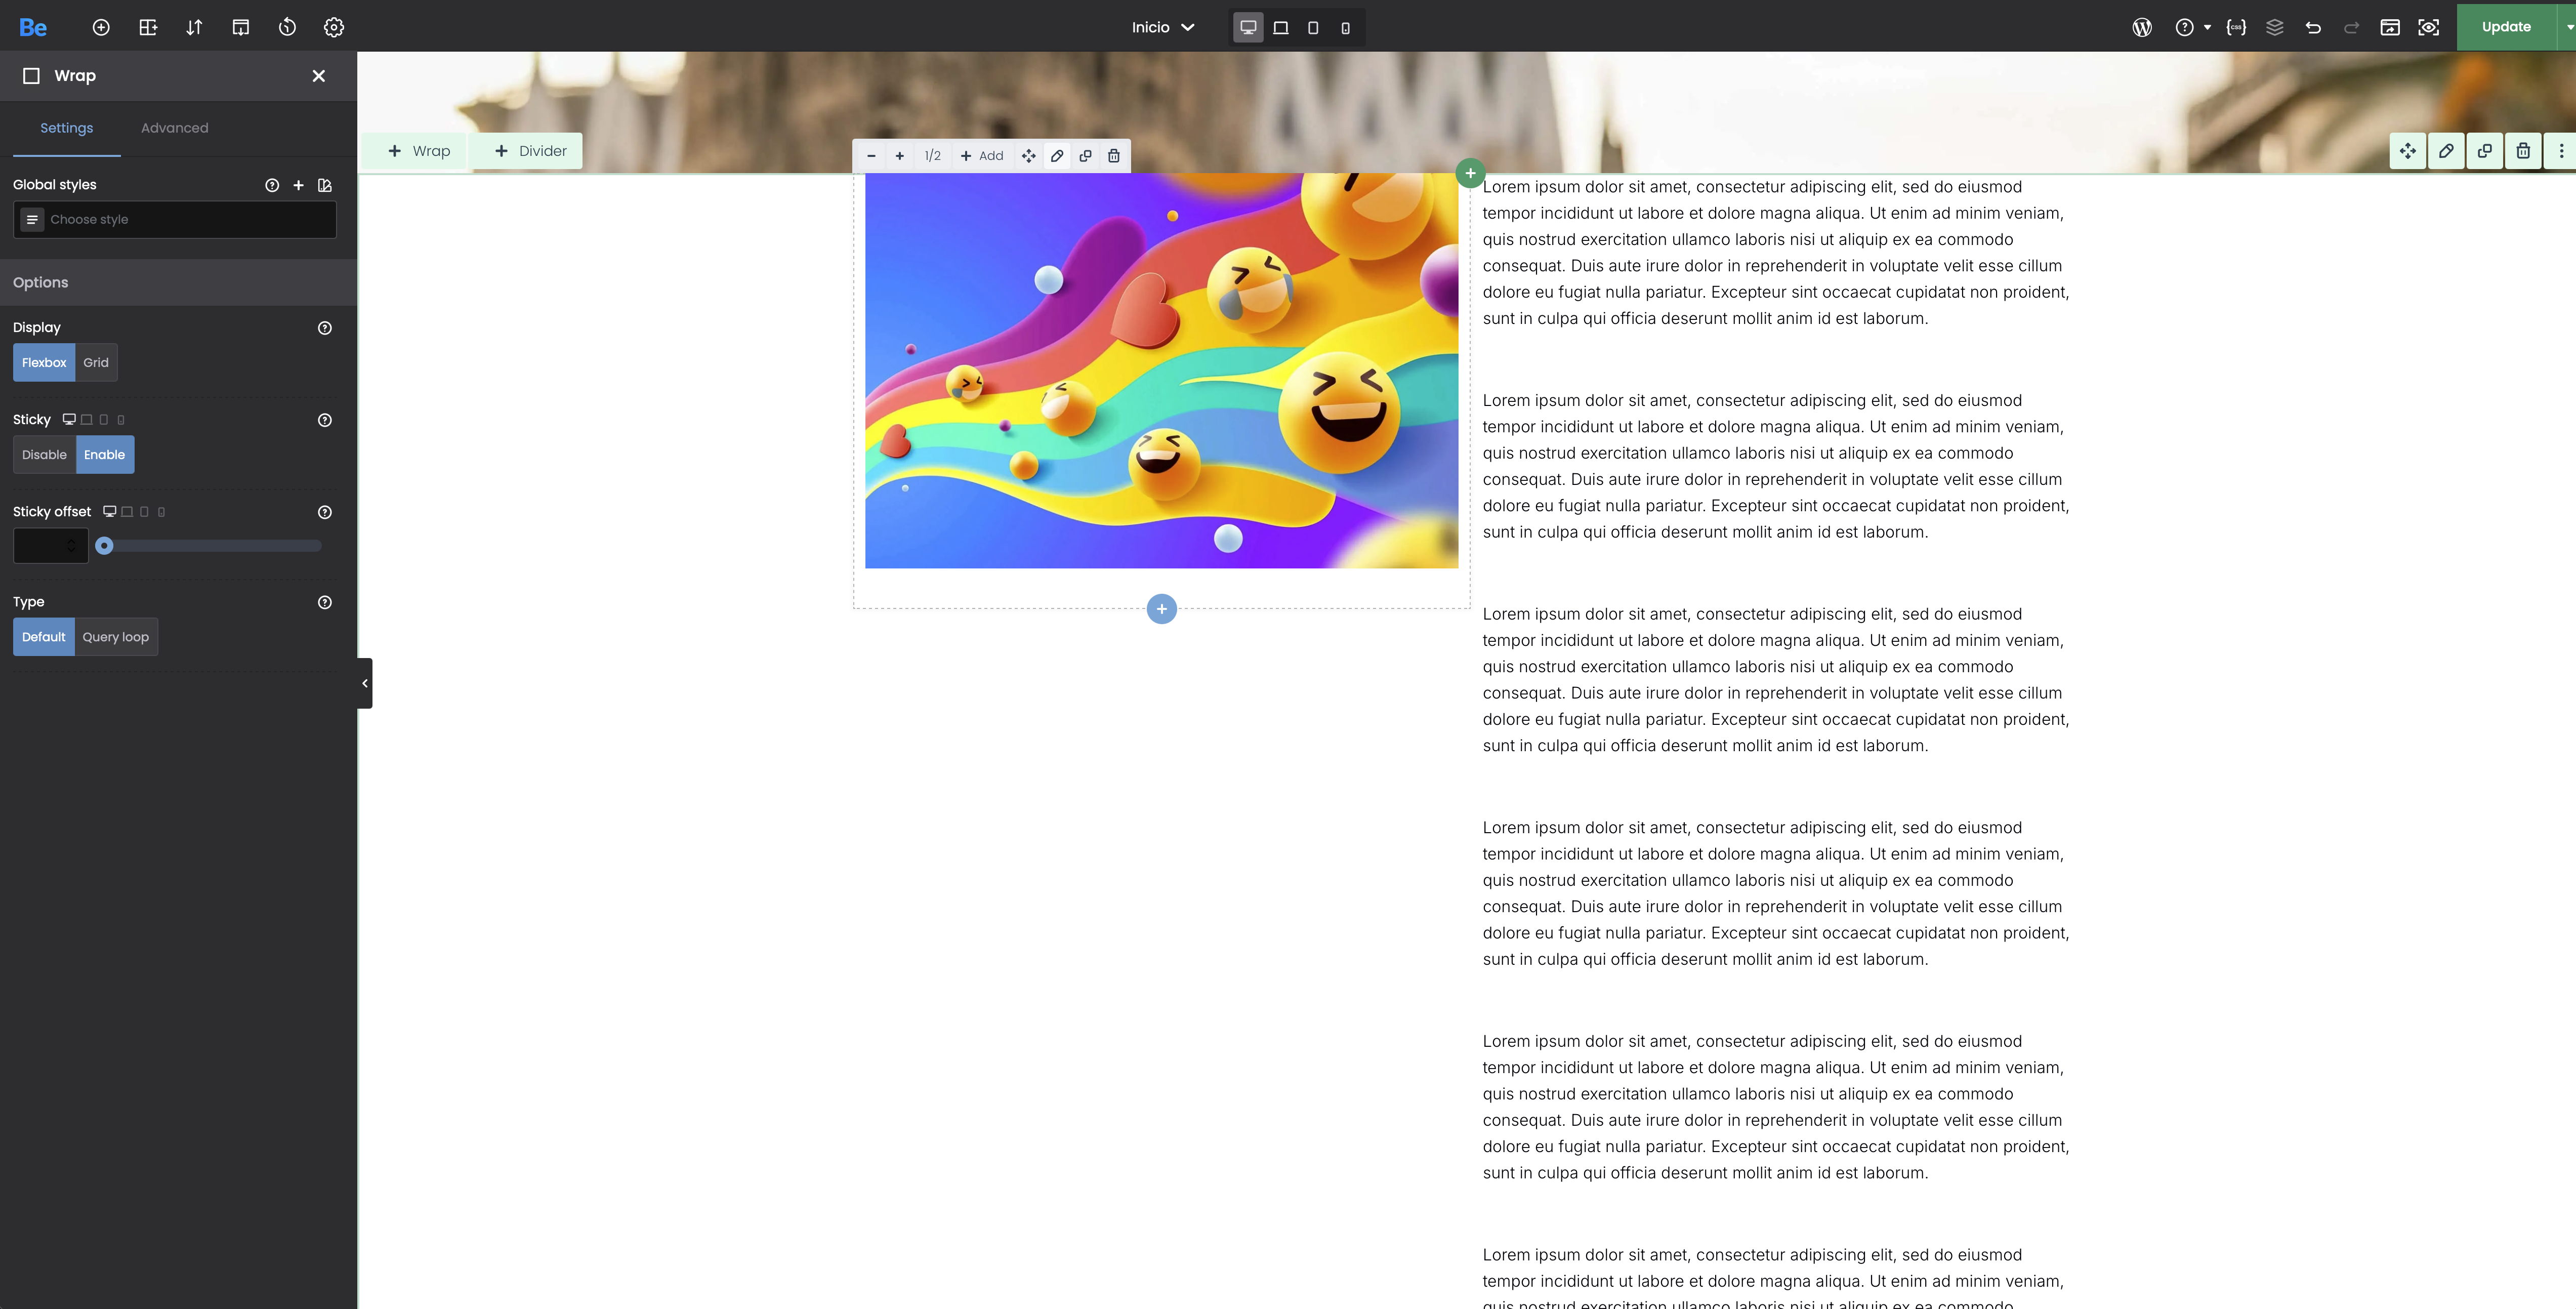Delete the wrap using its trash icon
Screen dimensions: 2576x1309
click(x=1113, y=156)
